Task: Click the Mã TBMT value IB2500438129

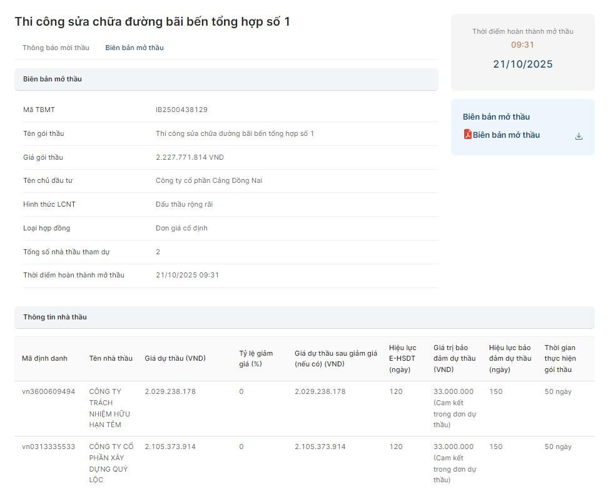Action: click(x=181, y=110)
